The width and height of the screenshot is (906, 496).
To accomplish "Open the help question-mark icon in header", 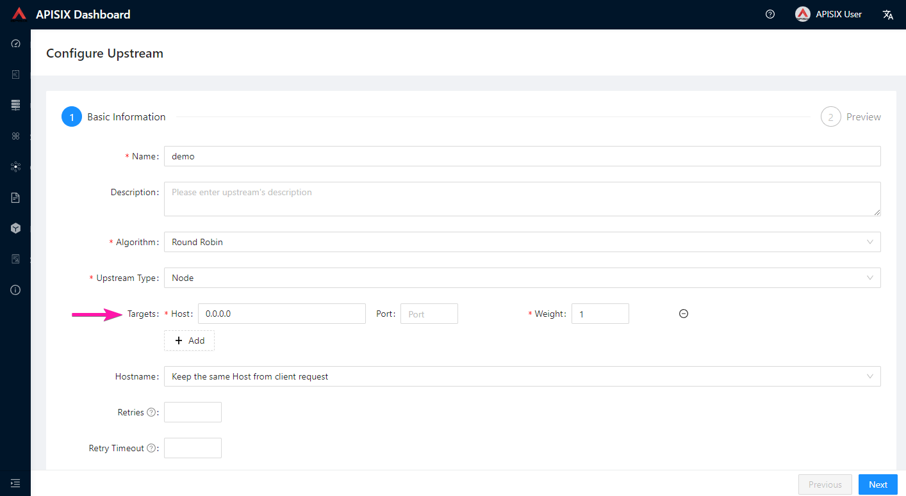I will pyautogui.click(x=770, y=14).
